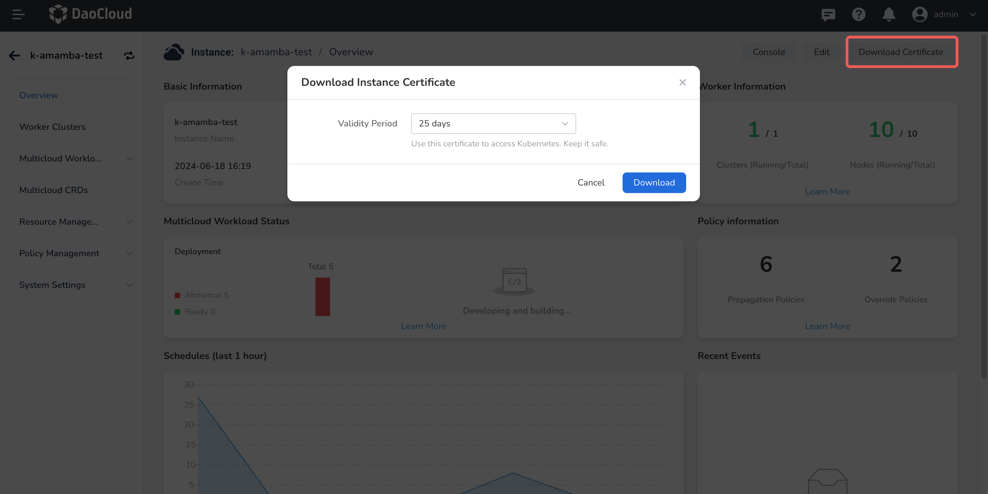Close the Download Instance Certificate dialog

click(682, 82)
